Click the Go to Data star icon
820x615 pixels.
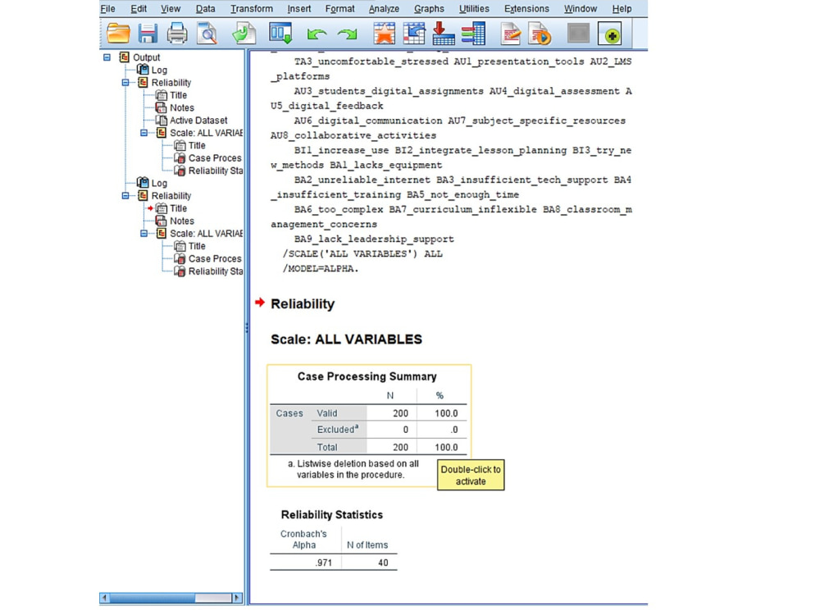tap(385, 34)
